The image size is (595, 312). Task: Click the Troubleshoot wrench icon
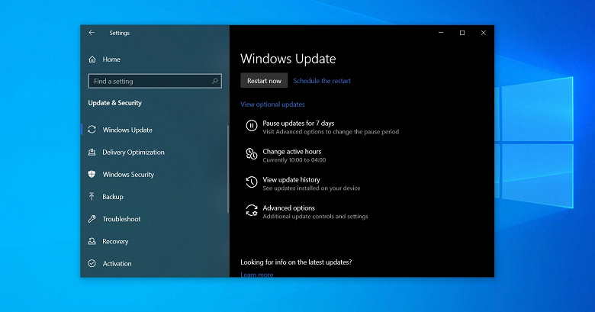point(92,219)
